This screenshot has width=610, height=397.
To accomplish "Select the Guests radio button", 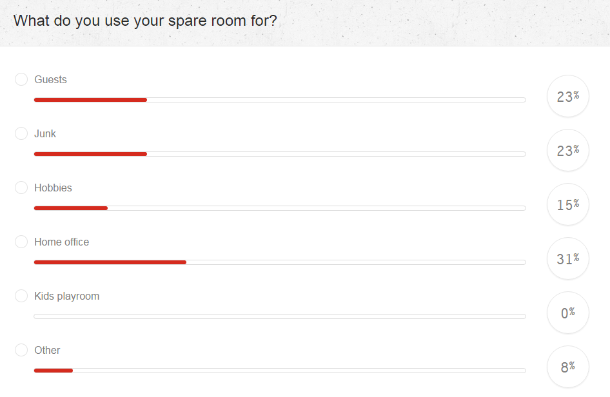I will 21,79.
